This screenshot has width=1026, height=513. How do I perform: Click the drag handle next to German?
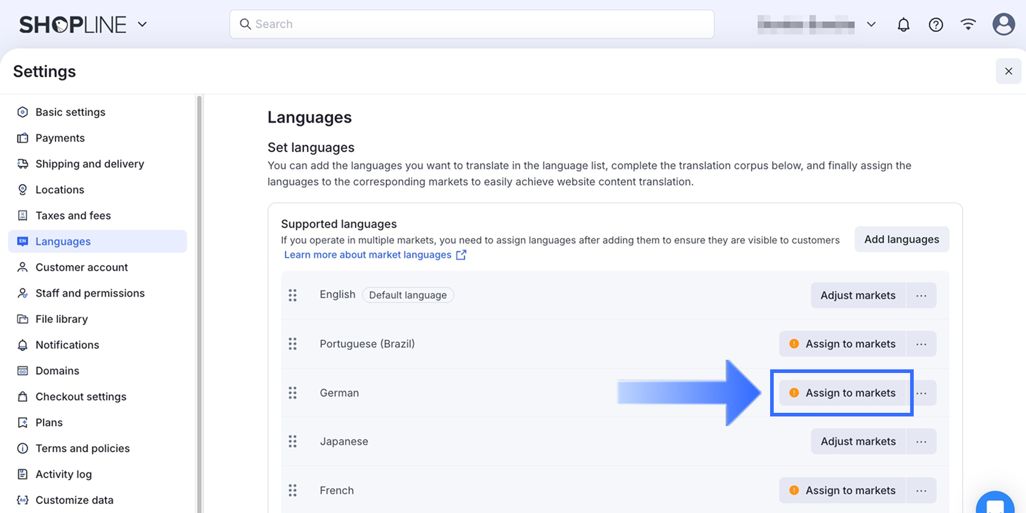[293, 393]
